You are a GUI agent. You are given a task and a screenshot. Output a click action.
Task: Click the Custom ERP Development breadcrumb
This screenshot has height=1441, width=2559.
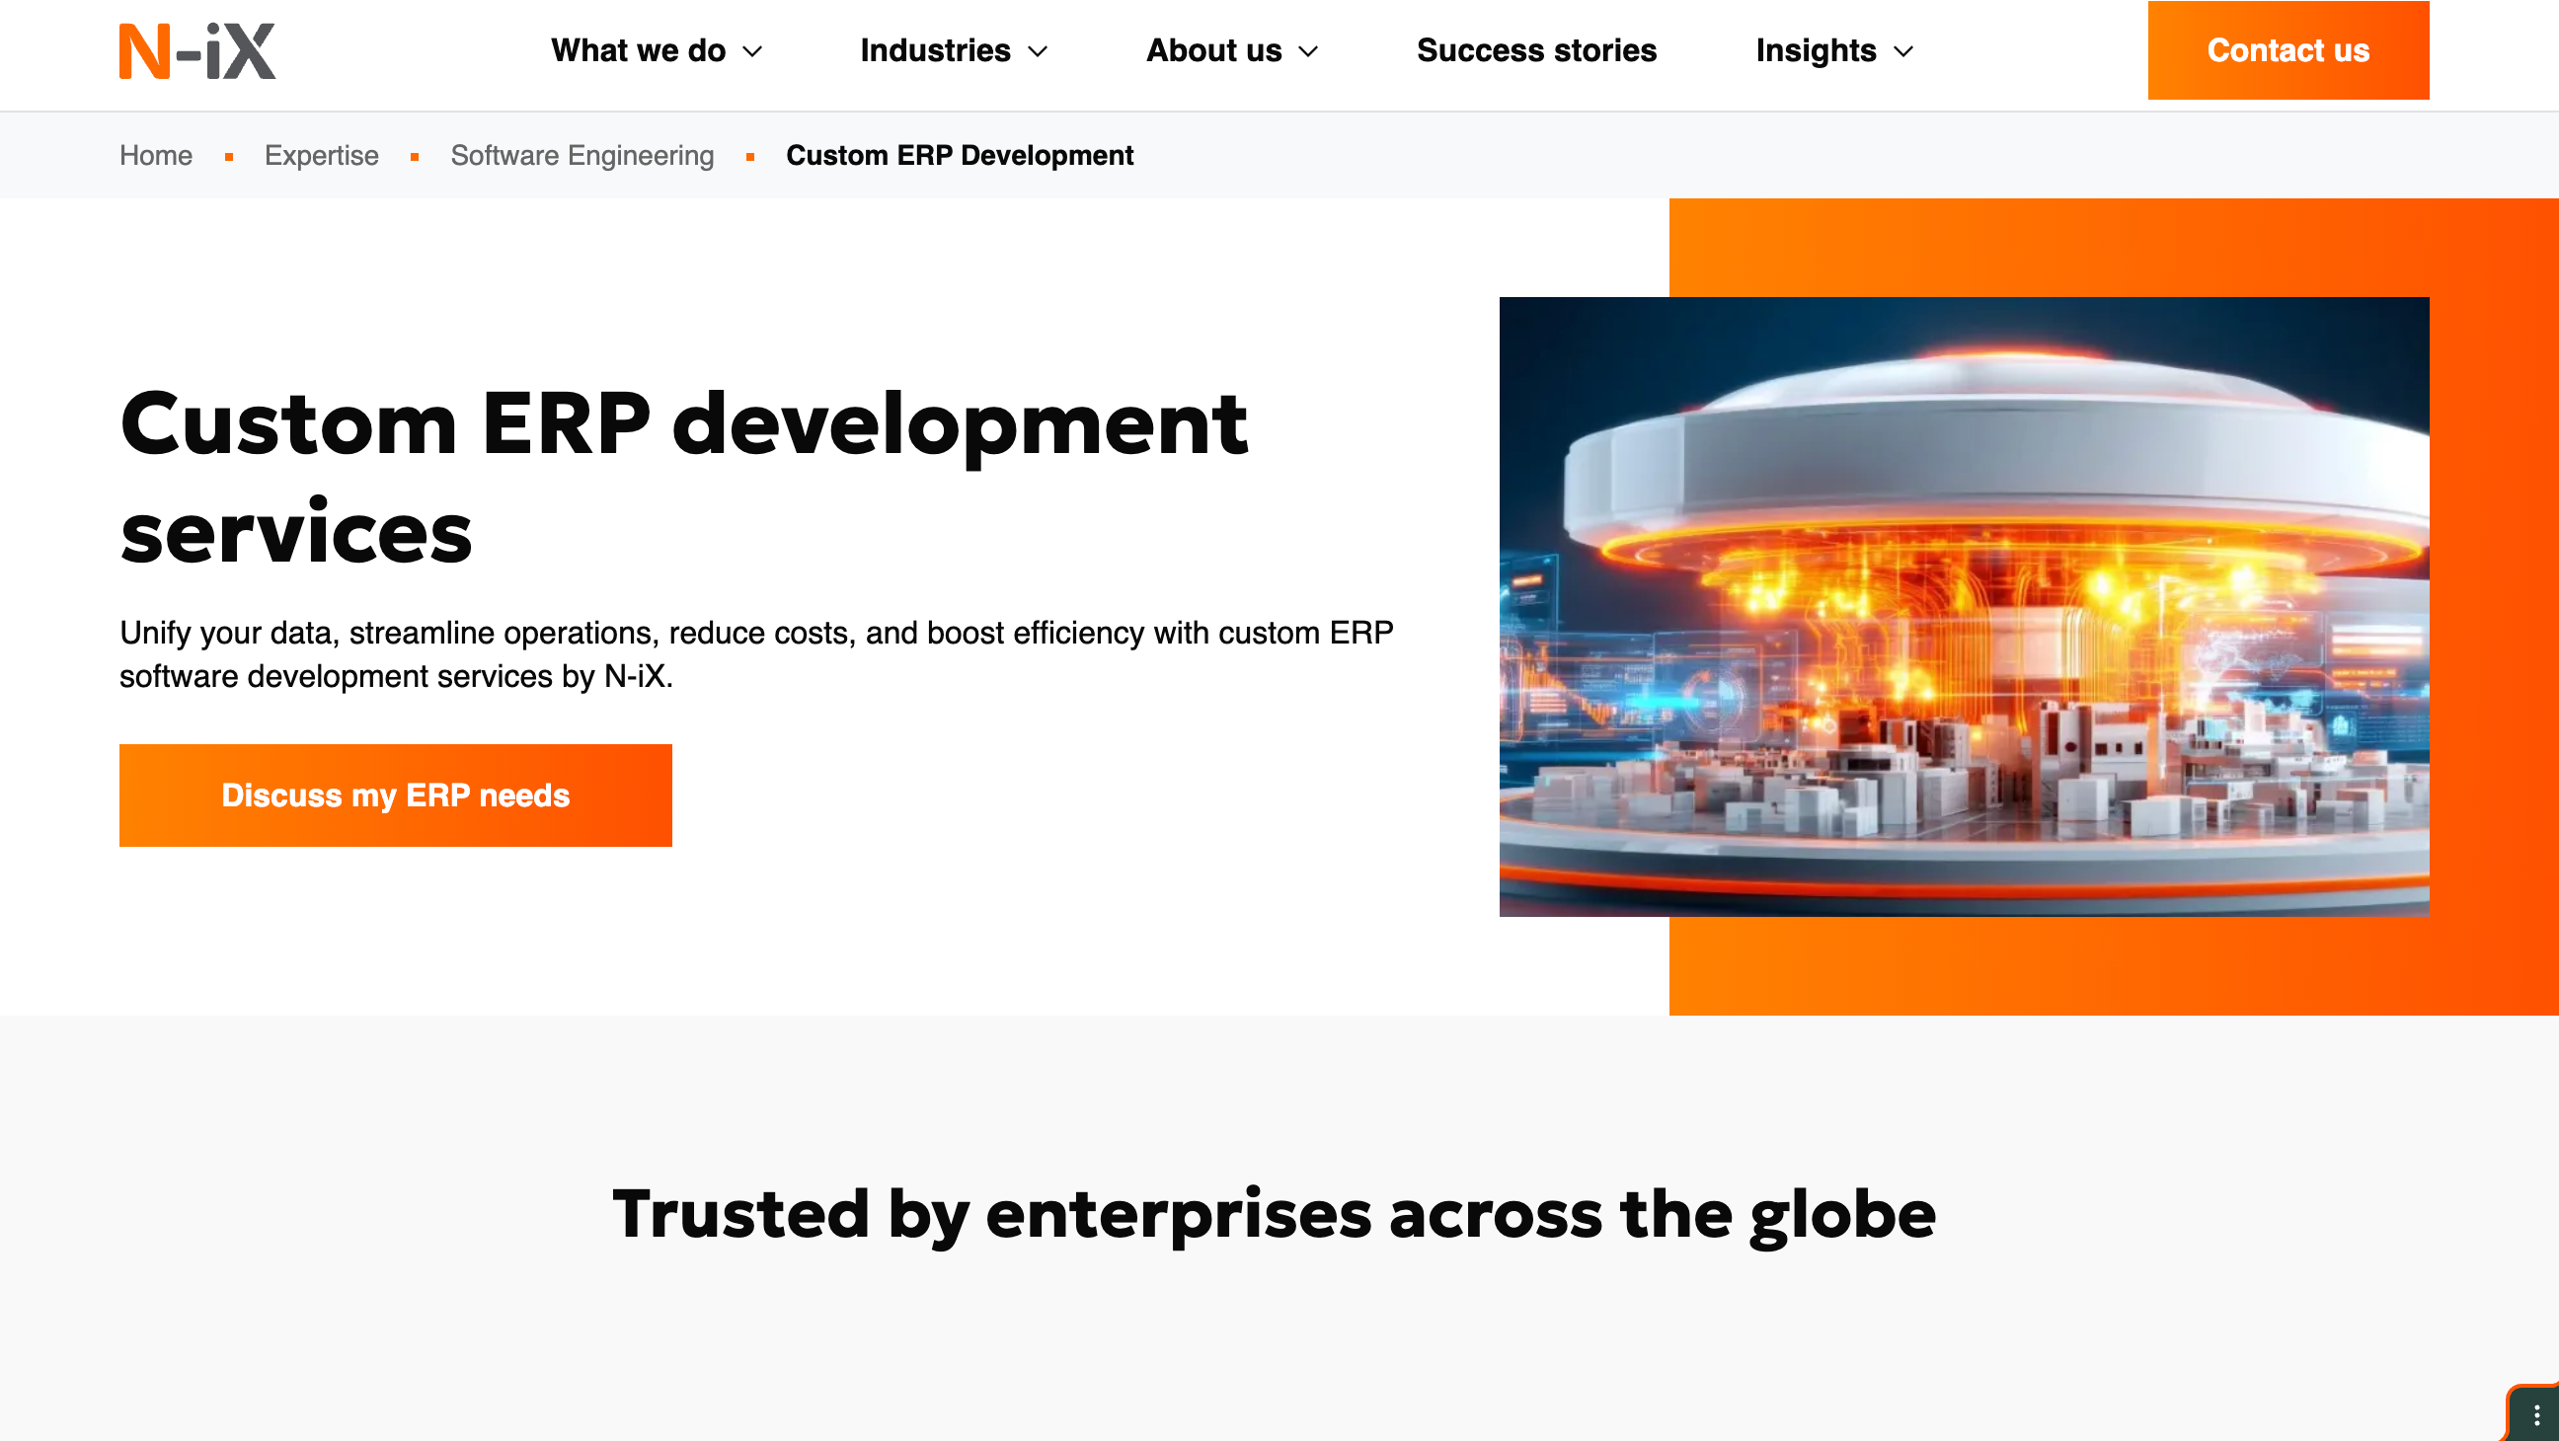click(x=959, y=156)
